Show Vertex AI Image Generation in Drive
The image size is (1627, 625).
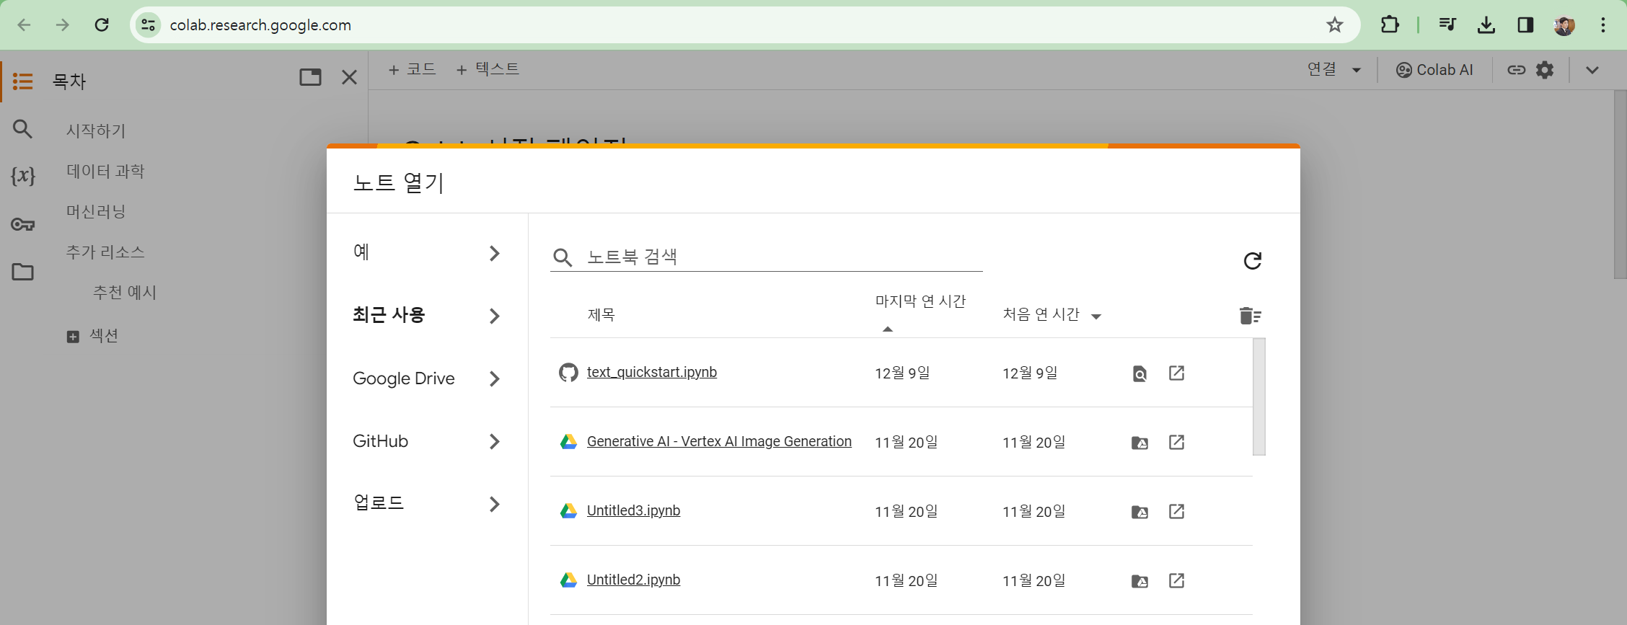(x=1139, y=443)
